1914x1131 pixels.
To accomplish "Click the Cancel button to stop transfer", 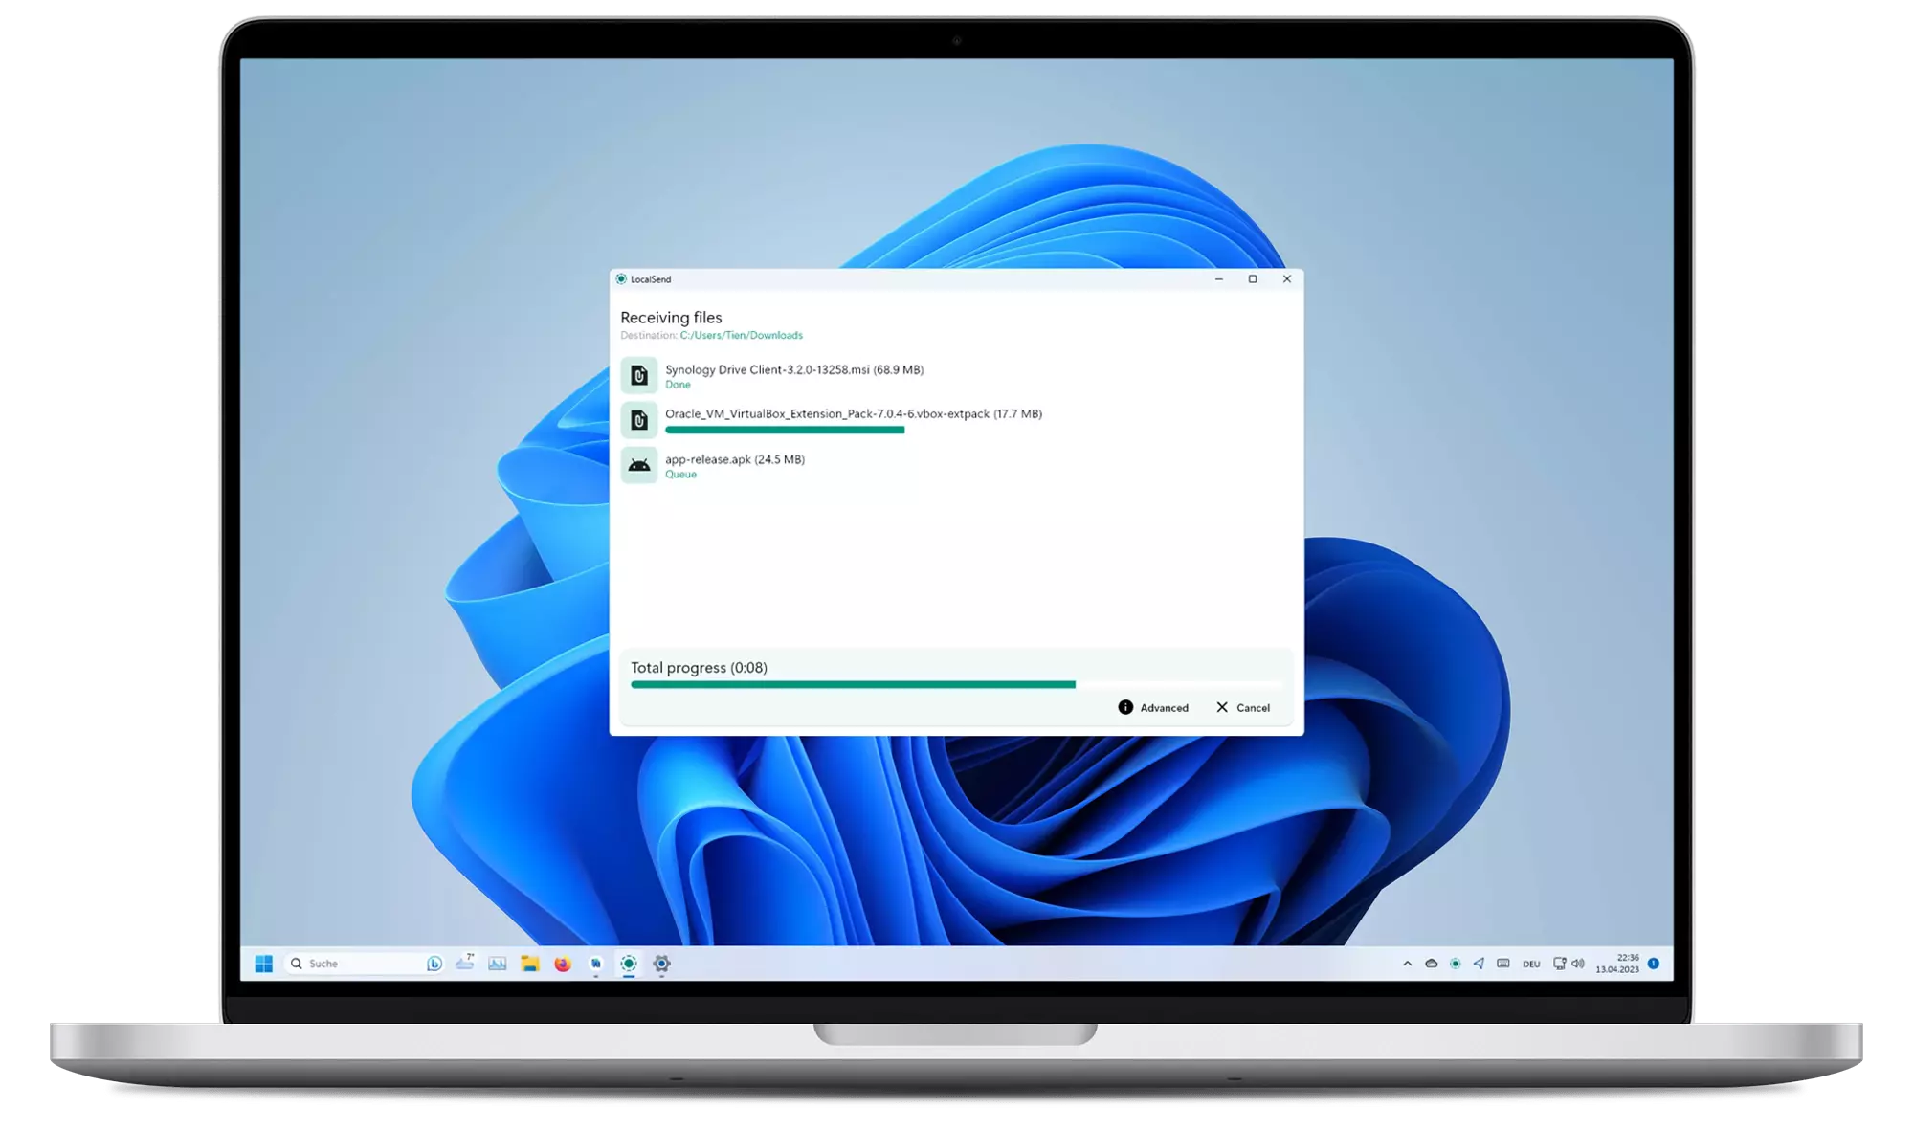I will 1241,707.
